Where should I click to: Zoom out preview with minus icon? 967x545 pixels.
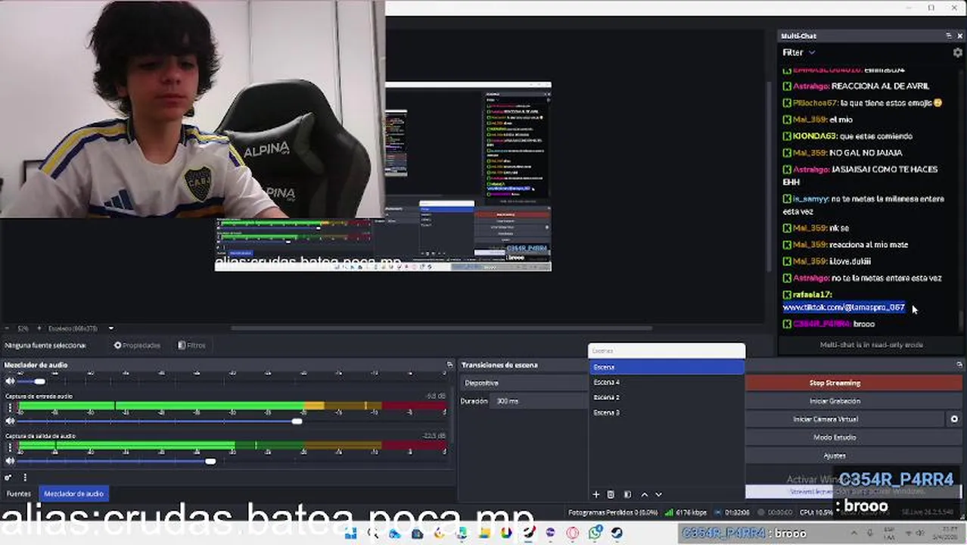pos(6,329)
